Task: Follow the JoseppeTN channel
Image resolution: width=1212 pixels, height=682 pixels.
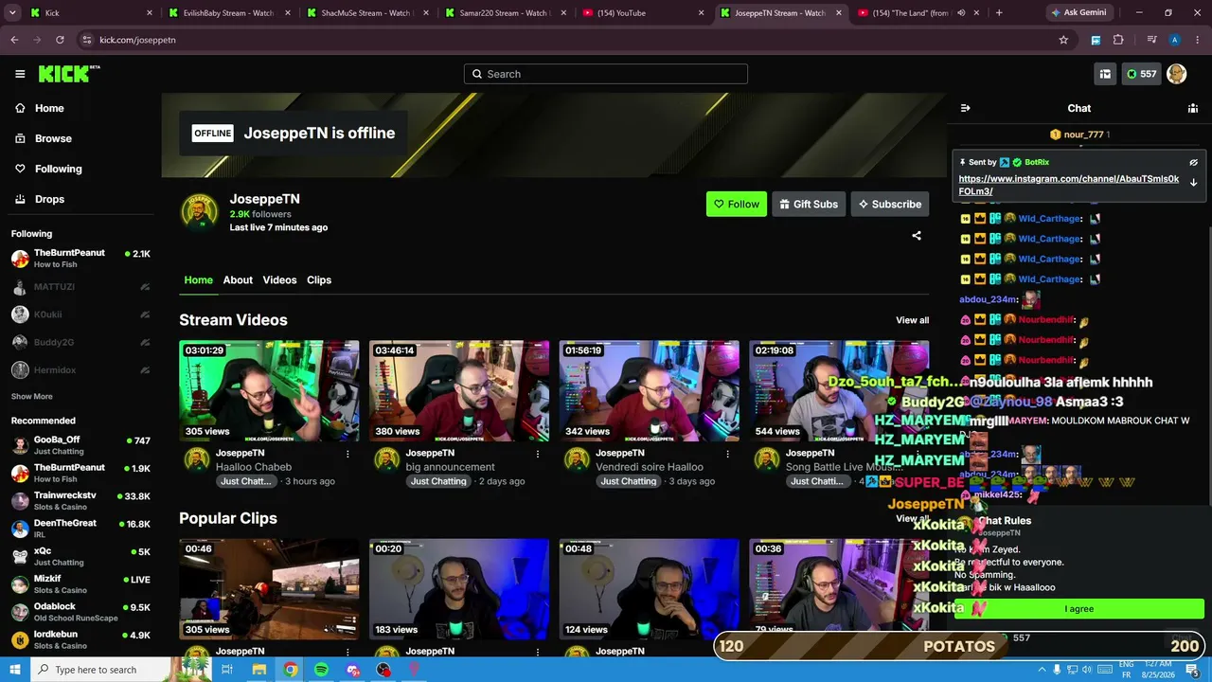Action: pos(737,204)
